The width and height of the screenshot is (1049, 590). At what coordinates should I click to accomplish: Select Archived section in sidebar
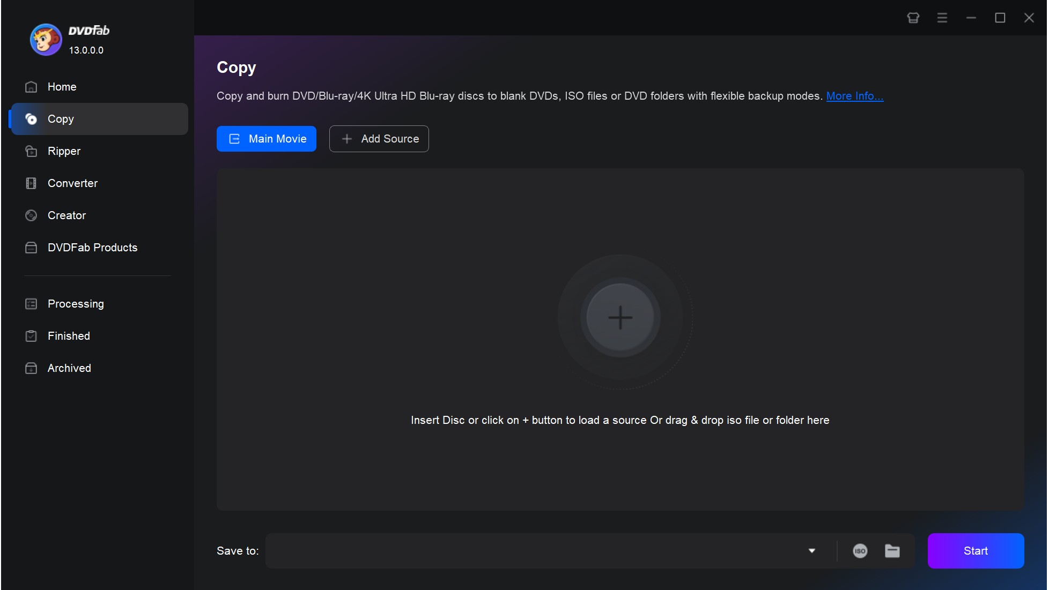(69, 368)
